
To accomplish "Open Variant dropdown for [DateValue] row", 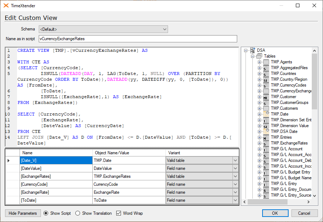I will click(235, 168).
